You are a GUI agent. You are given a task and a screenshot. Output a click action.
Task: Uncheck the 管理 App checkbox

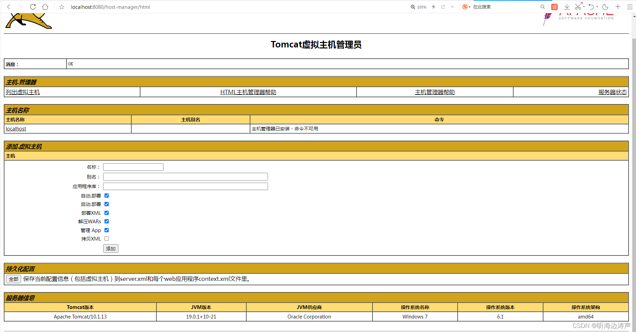coord(107,230)
